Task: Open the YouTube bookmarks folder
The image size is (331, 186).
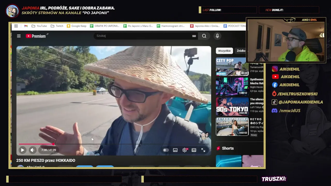Action: pyautogui.click(x=39, y=26)
